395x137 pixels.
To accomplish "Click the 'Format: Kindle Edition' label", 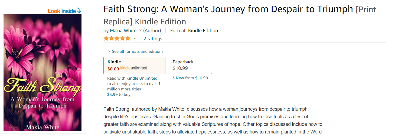I will click(x=194, y=31).
